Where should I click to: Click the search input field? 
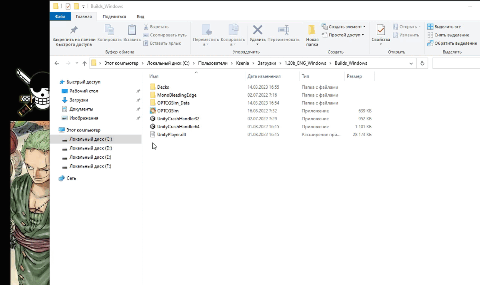coord(456,63)
